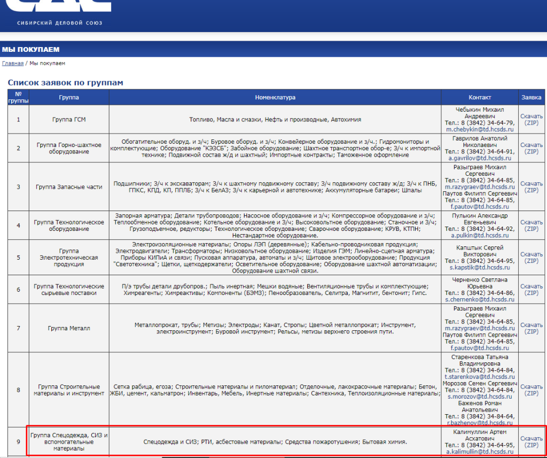Email a.kalimullin@td.hcsds.ru
The height and width of the screenshot is (458, 547).
[x=480, y=452]
